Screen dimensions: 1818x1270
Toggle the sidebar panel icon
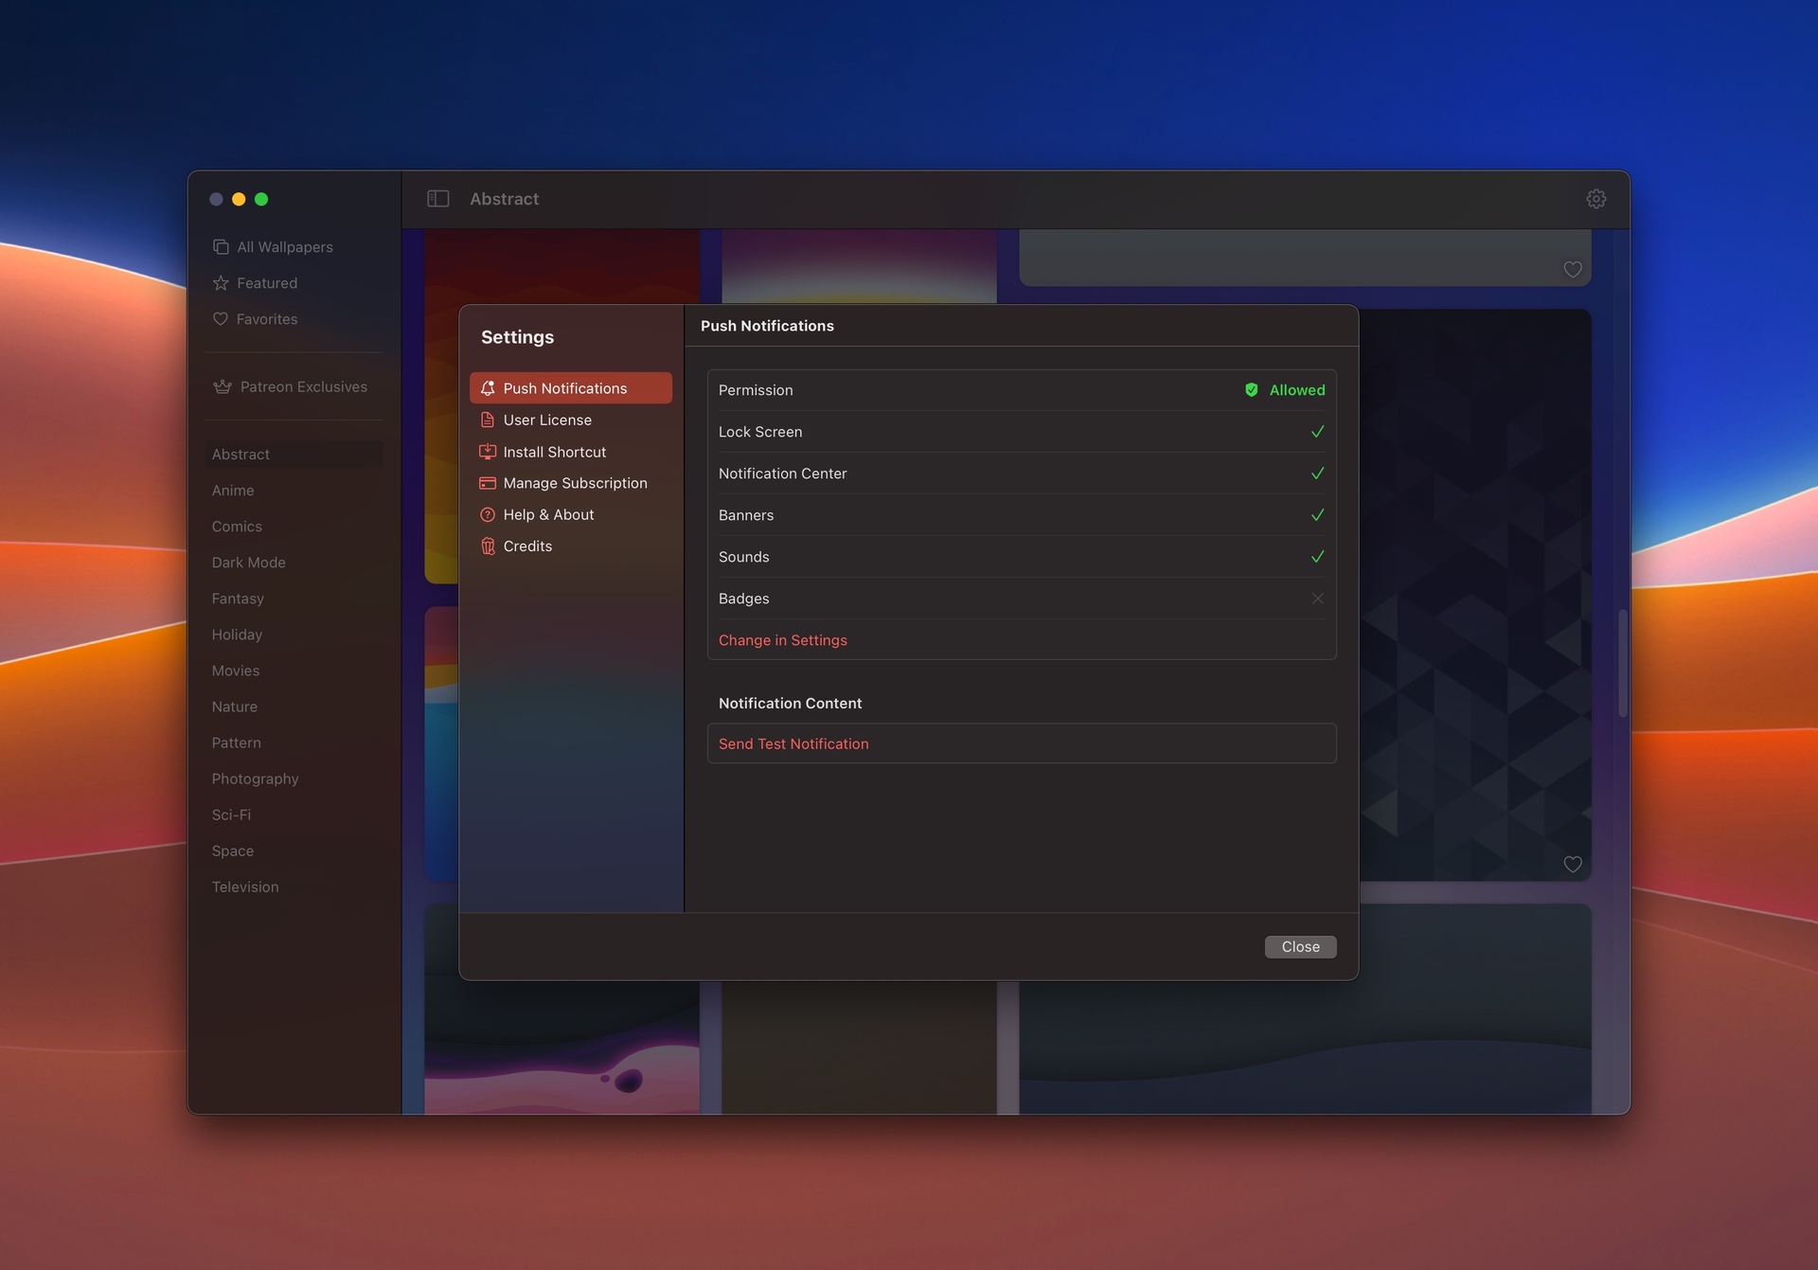437,199
